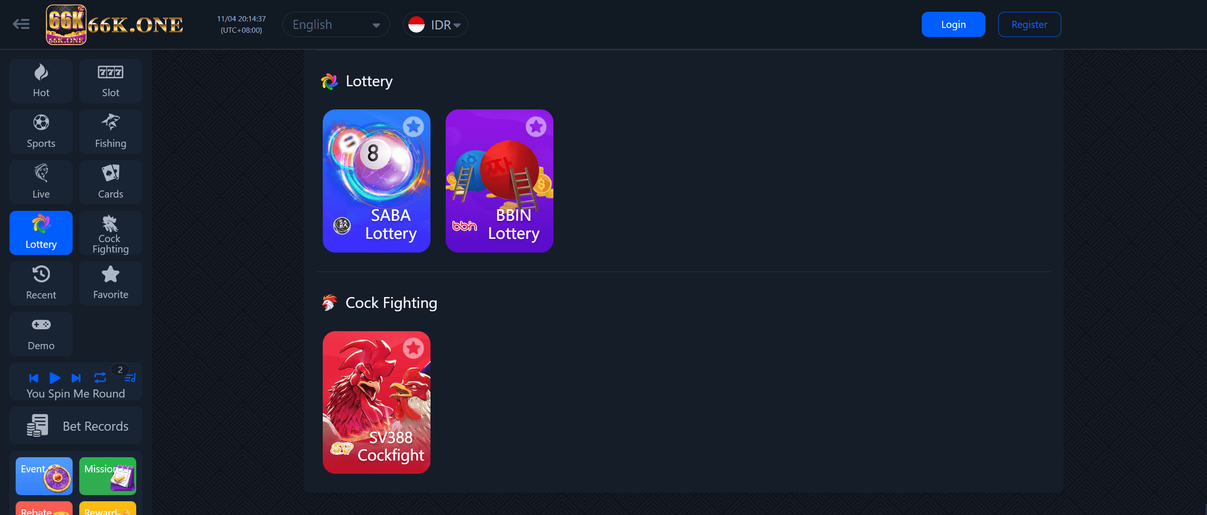Toggle favorite star on SV388 Cockfight

point(413,348)
